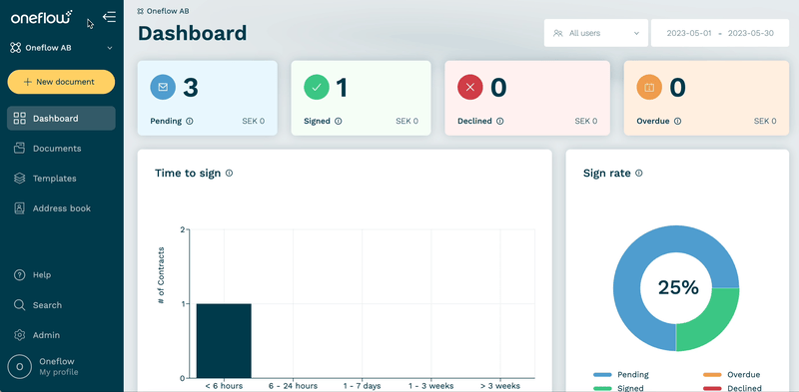The image size is (799, 392).
Task: Collapse the sidebar with the arrow icon
Action: pyautogui.click(x=109, y=17)
